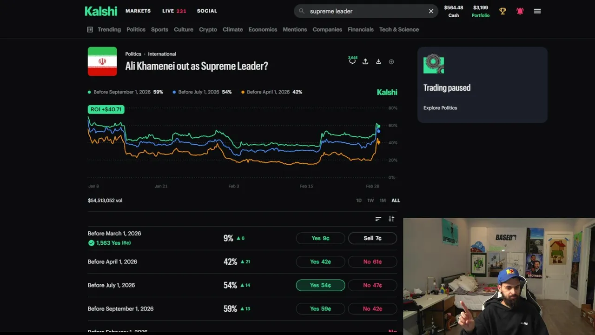Open the hamburger menu icon

point(537,11)
